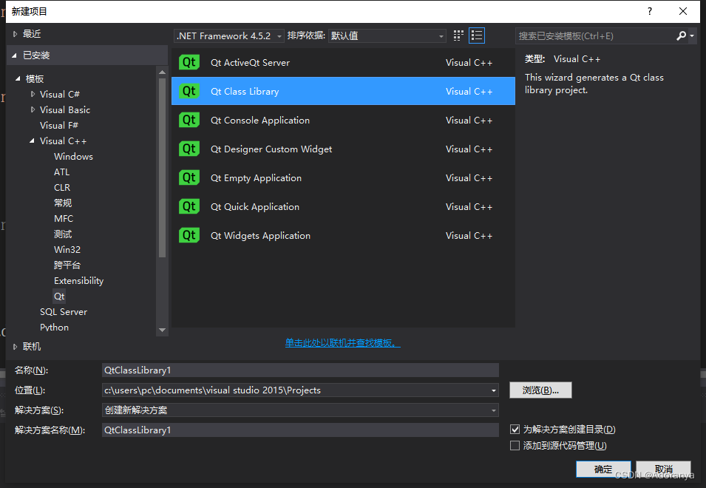This screenshot has width=706, height=488.
Task: Select Visual F# template category
Action: (x=59, y=125)
